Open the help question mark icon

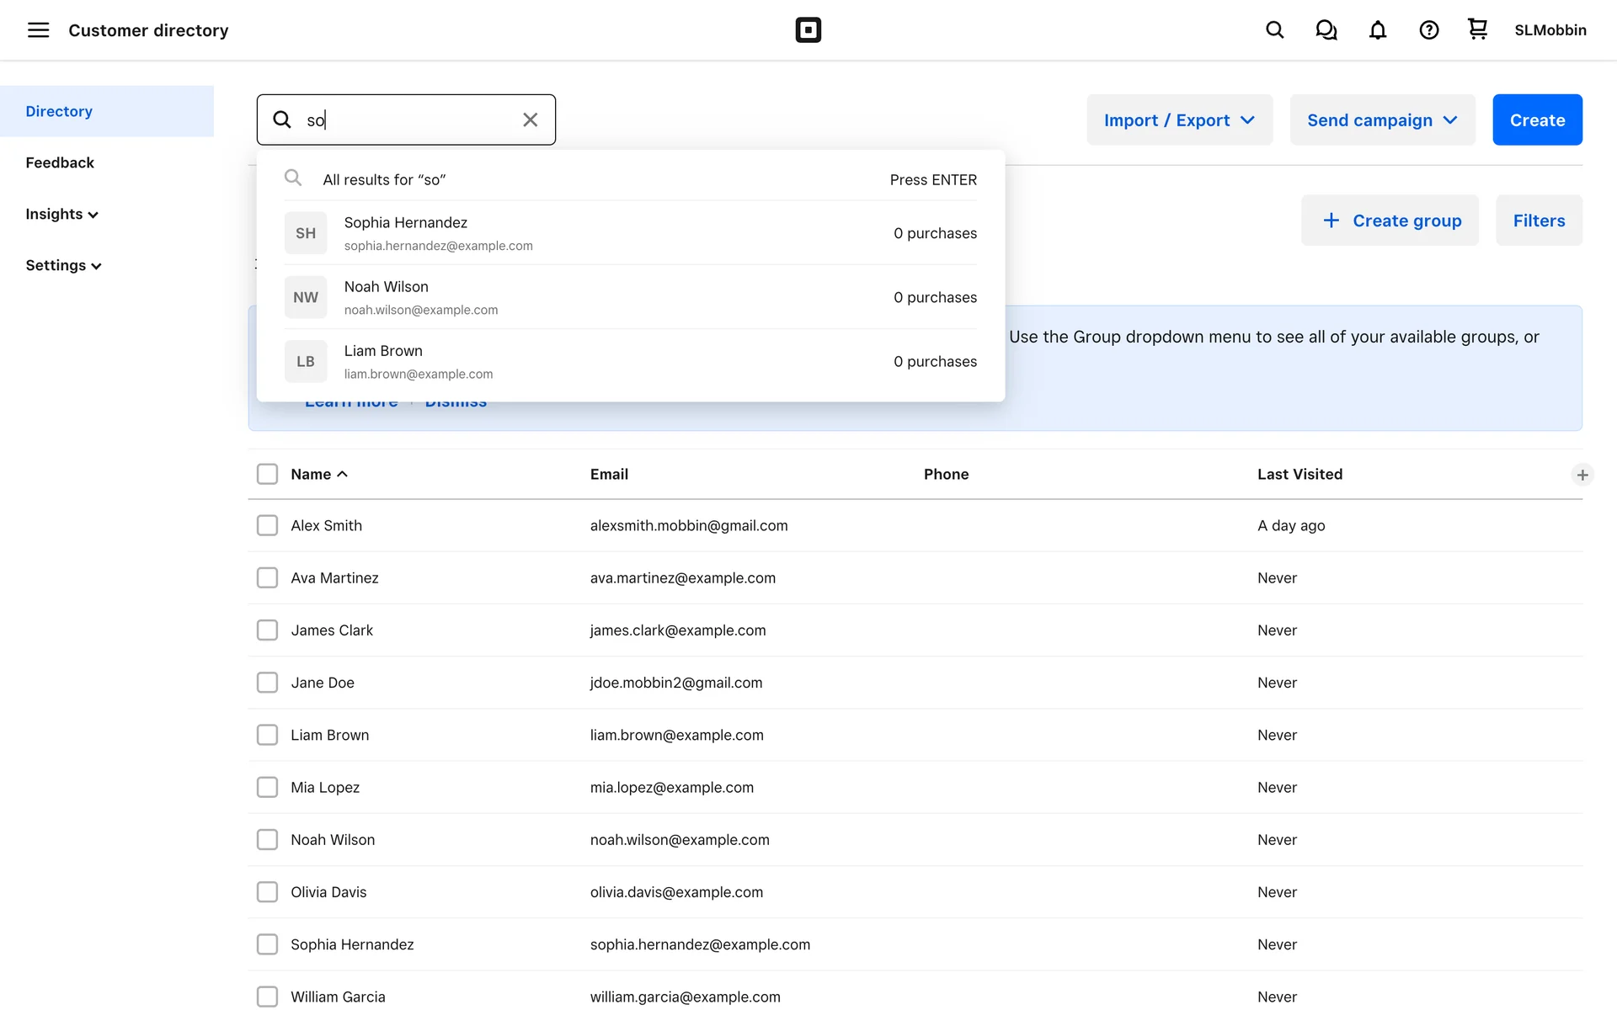tap(1428, 30)
